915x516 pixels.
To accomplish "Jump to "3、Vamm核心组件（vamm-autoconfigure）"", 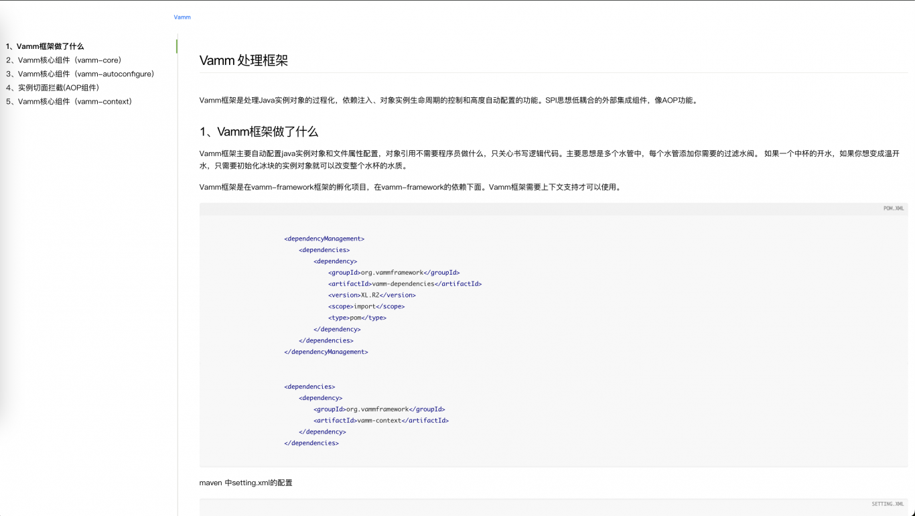I will pyautogui.click(x=80, y=74).
